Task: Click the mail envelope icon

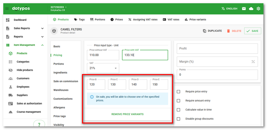Action: (x=244, y=8)
